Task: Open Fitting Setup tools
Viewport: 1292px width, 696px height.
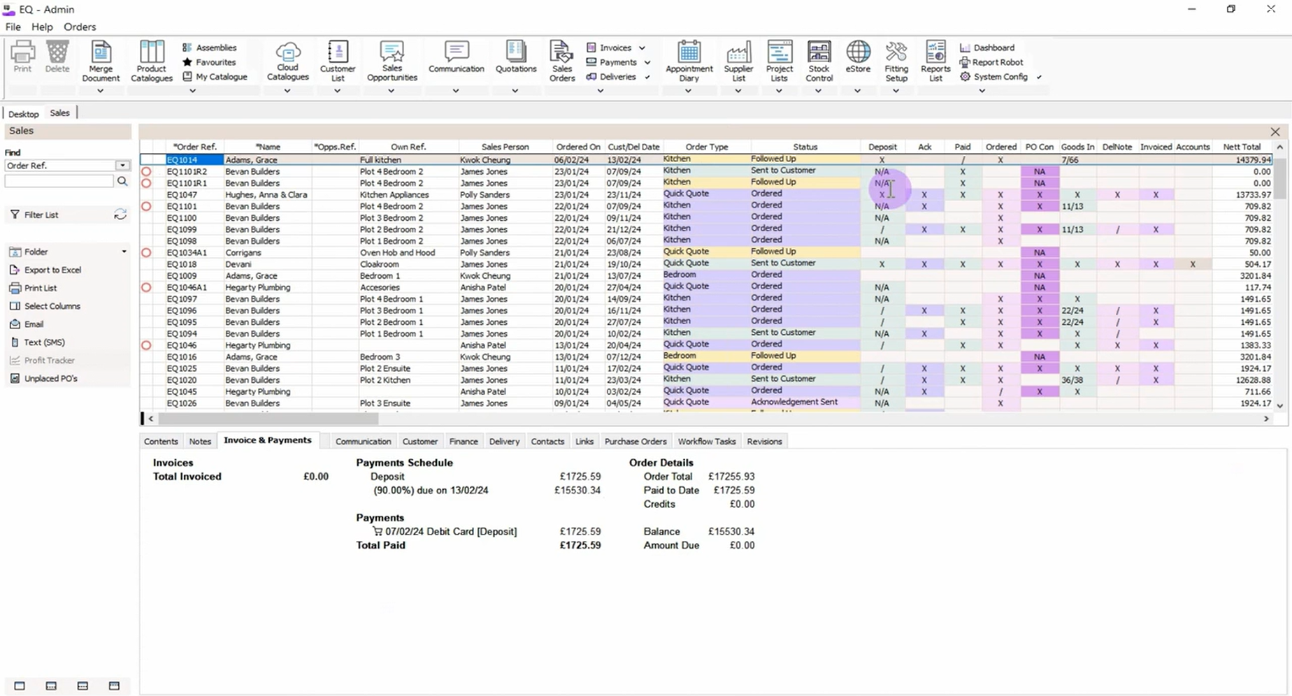Action: point(896,61)
